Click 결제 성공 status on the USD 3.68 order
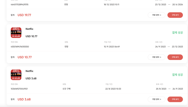This screenshot has height=107, width=188. 177,75
